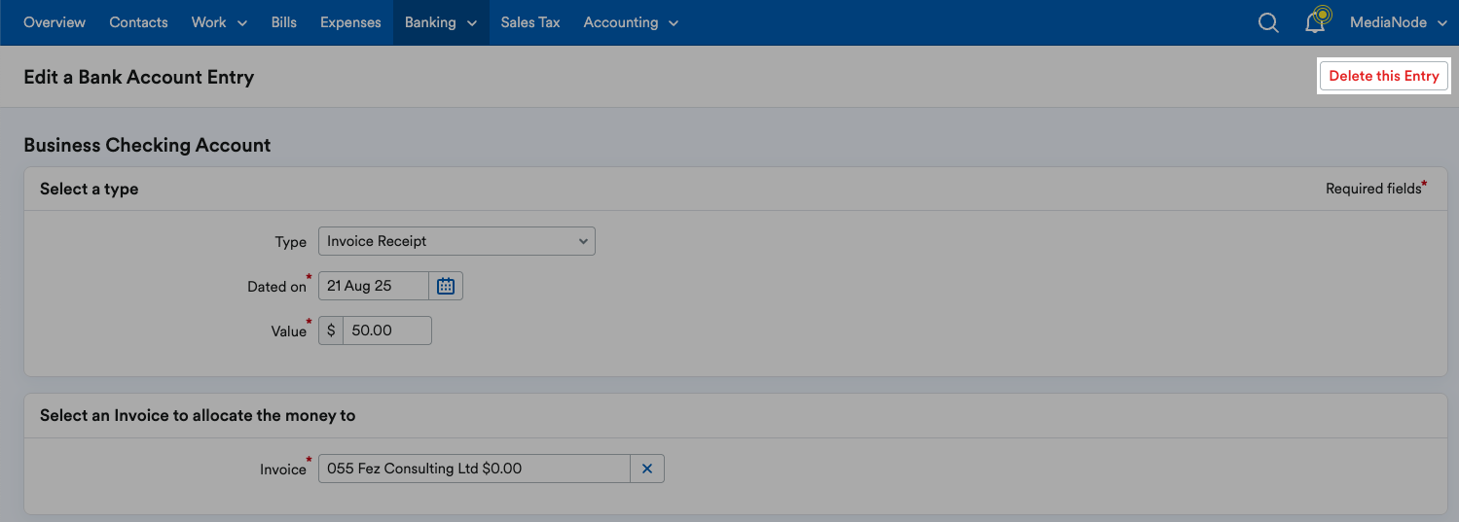Open the Contacts tab

click(x=138, y=22)
